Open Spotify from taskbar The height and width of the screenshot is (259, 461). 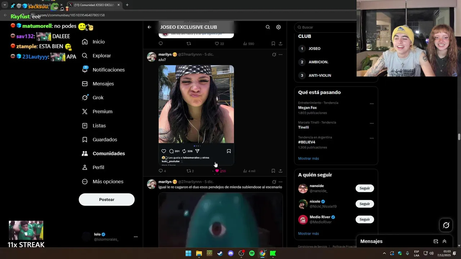252,253
